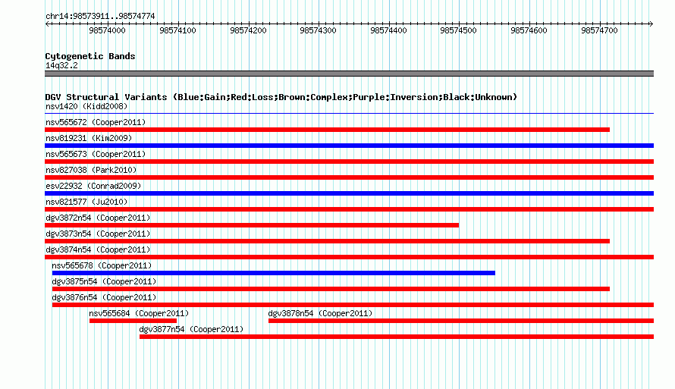Click the nsv565672 (Cooper2011) label

pos(96,122)
